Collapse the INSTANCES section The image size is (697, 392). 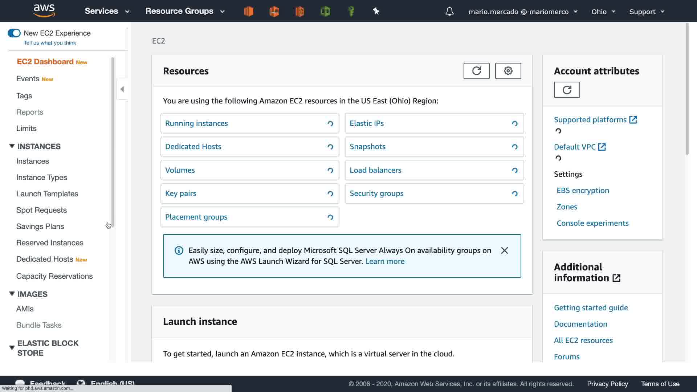tap(12, 146)
